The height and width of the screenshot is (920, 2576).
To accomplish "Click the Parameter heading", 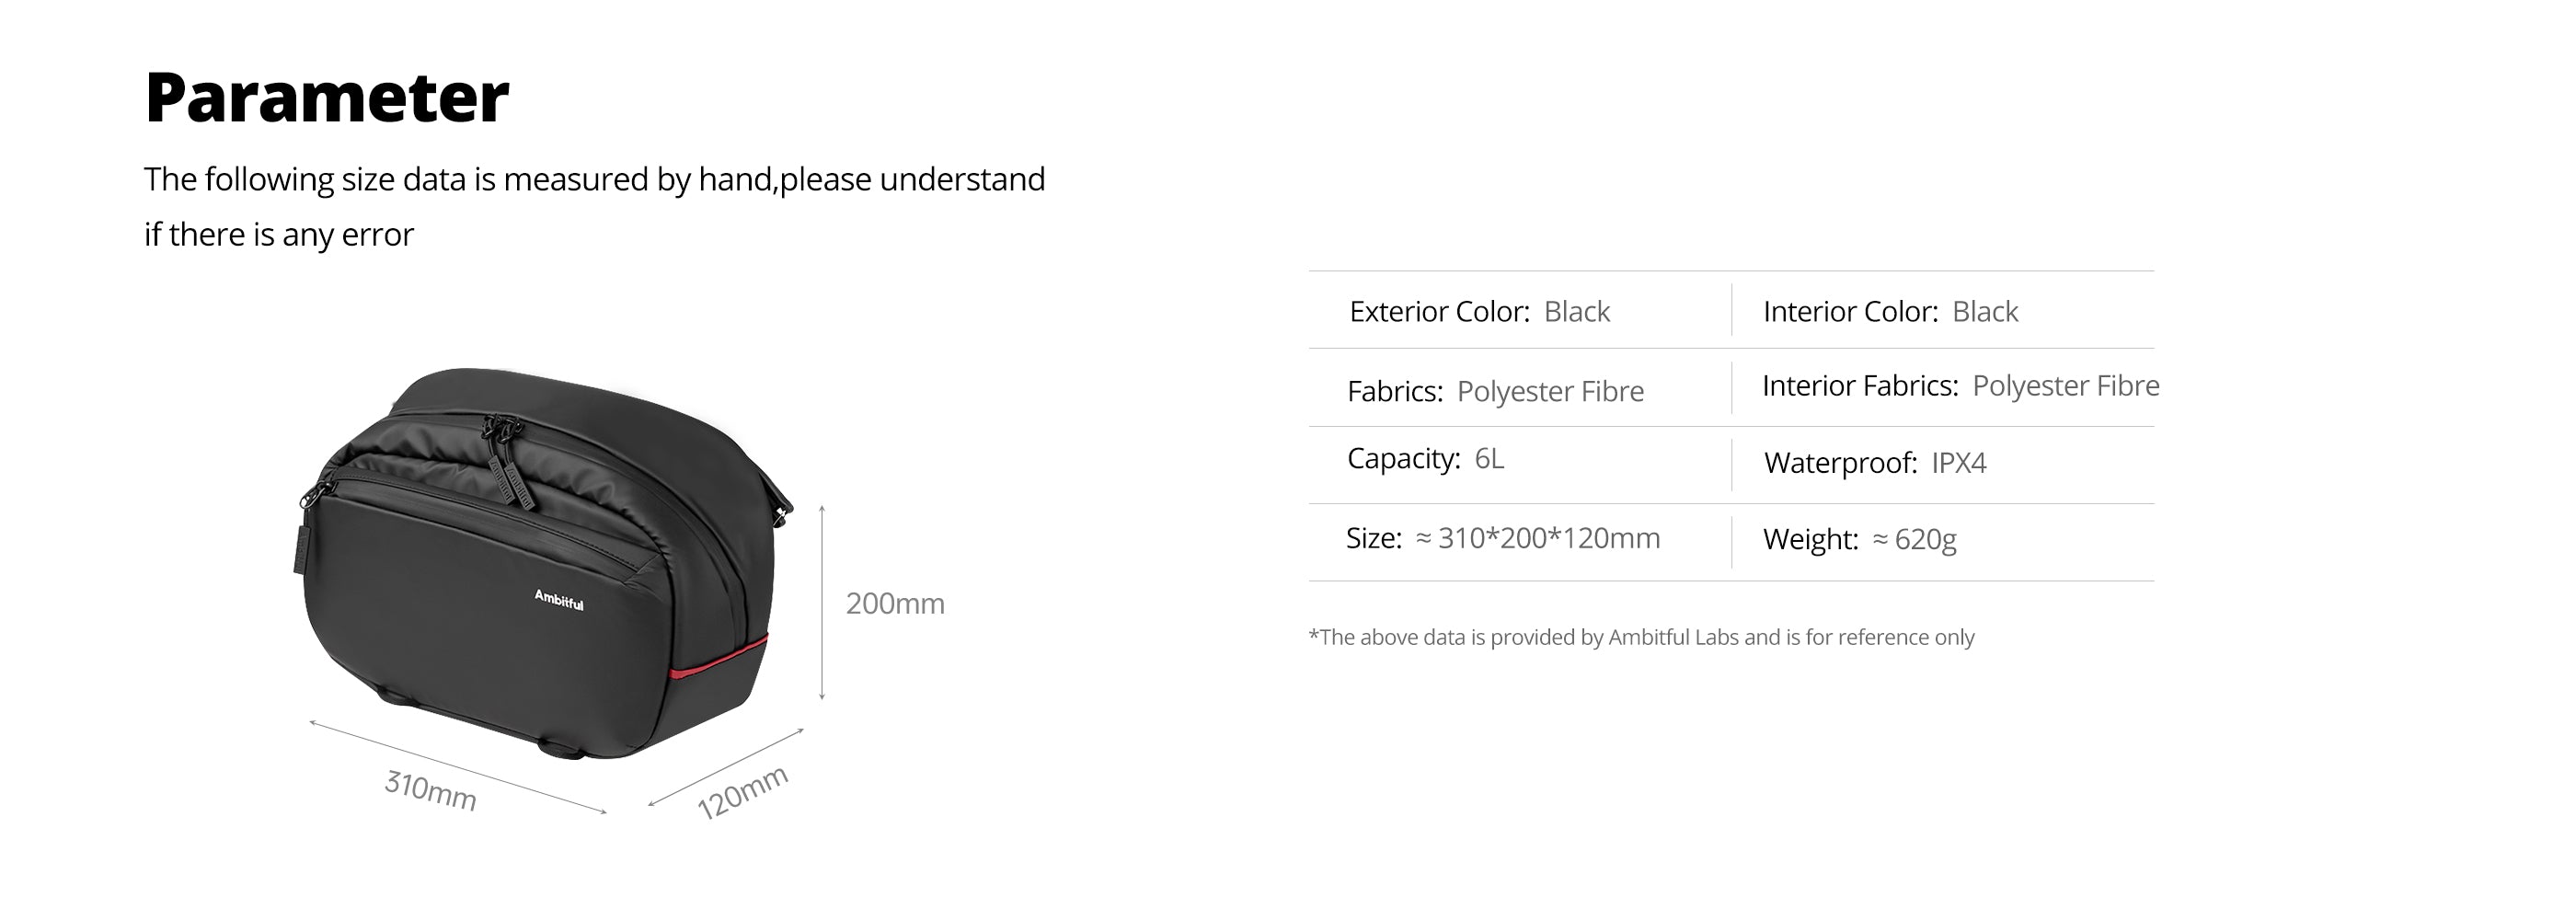I will 327,98.
